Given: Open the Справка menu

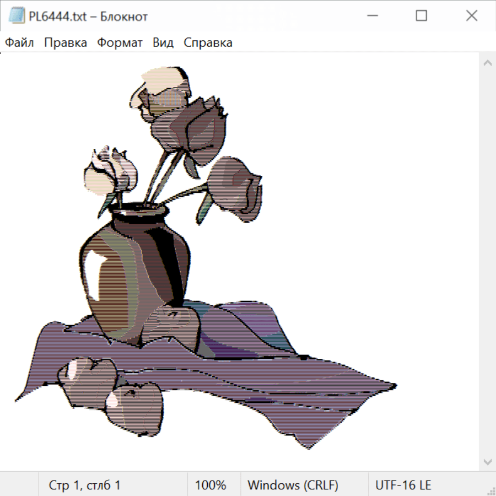Looking at the screenshot, I should tap(208, 43).
